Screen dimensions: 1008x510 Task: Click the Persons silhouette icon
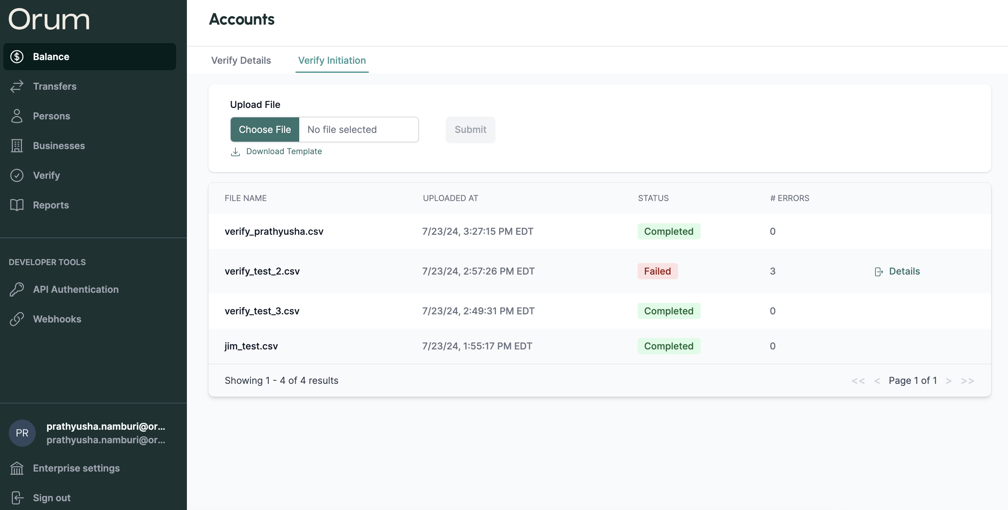click(17, 116)
